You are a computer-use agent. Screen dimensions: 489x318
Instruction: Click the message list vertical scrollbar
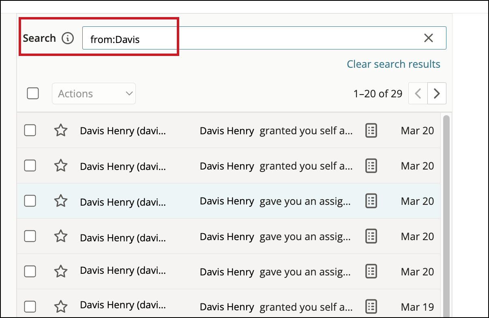point(446,216)
